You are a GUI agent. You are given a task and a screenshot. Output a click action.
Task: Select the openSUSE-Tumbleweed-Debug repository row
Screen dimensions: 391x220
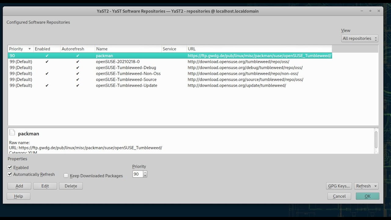[x=170, y=68]
